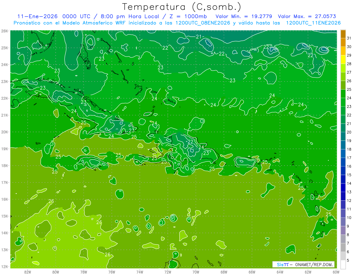Click the legend scale value 17
The image size is (357, 276).
pos(349,158)
